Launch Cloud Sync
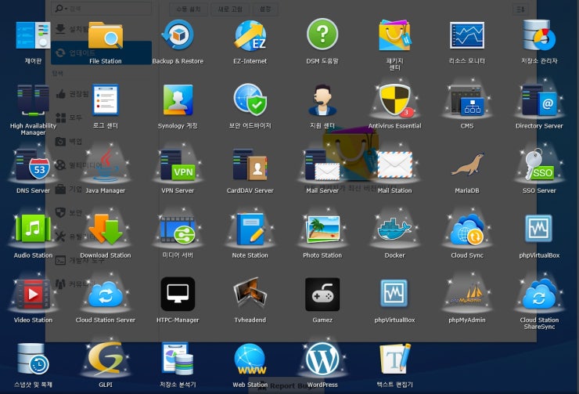 (x=467, y=230)
